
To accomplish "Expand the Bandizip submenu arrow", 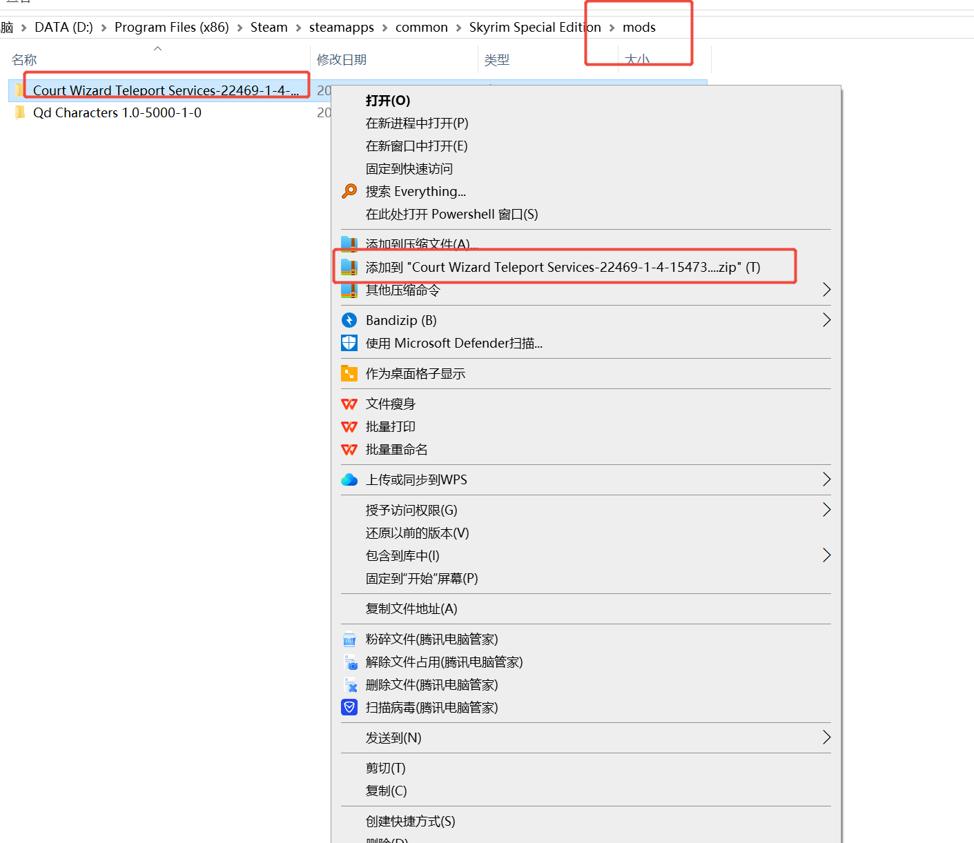I will [826, 320].
